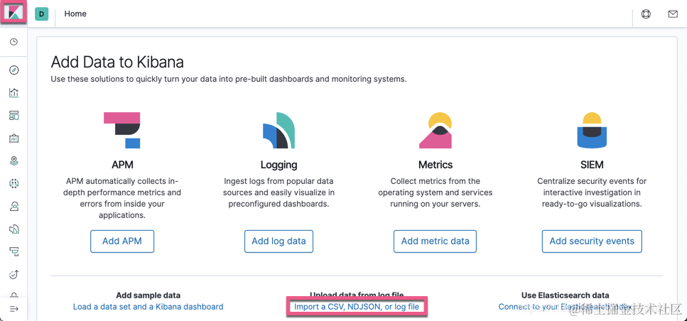The image size is (687, 321).
Task: Click the "Add Data to Kibana" heading
Action: (117, 62)
